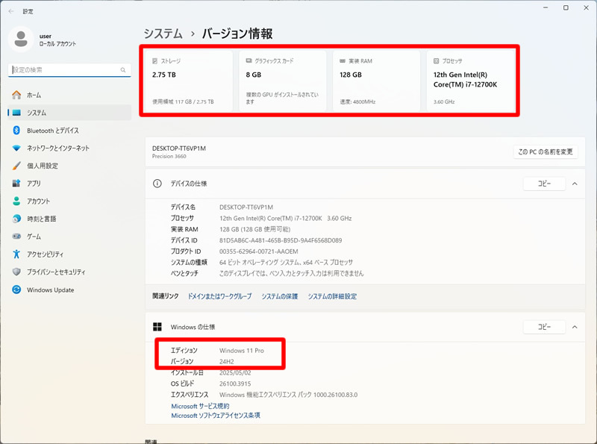
Task: Focus the 設定の検索 search field
Action: point(69,70)
